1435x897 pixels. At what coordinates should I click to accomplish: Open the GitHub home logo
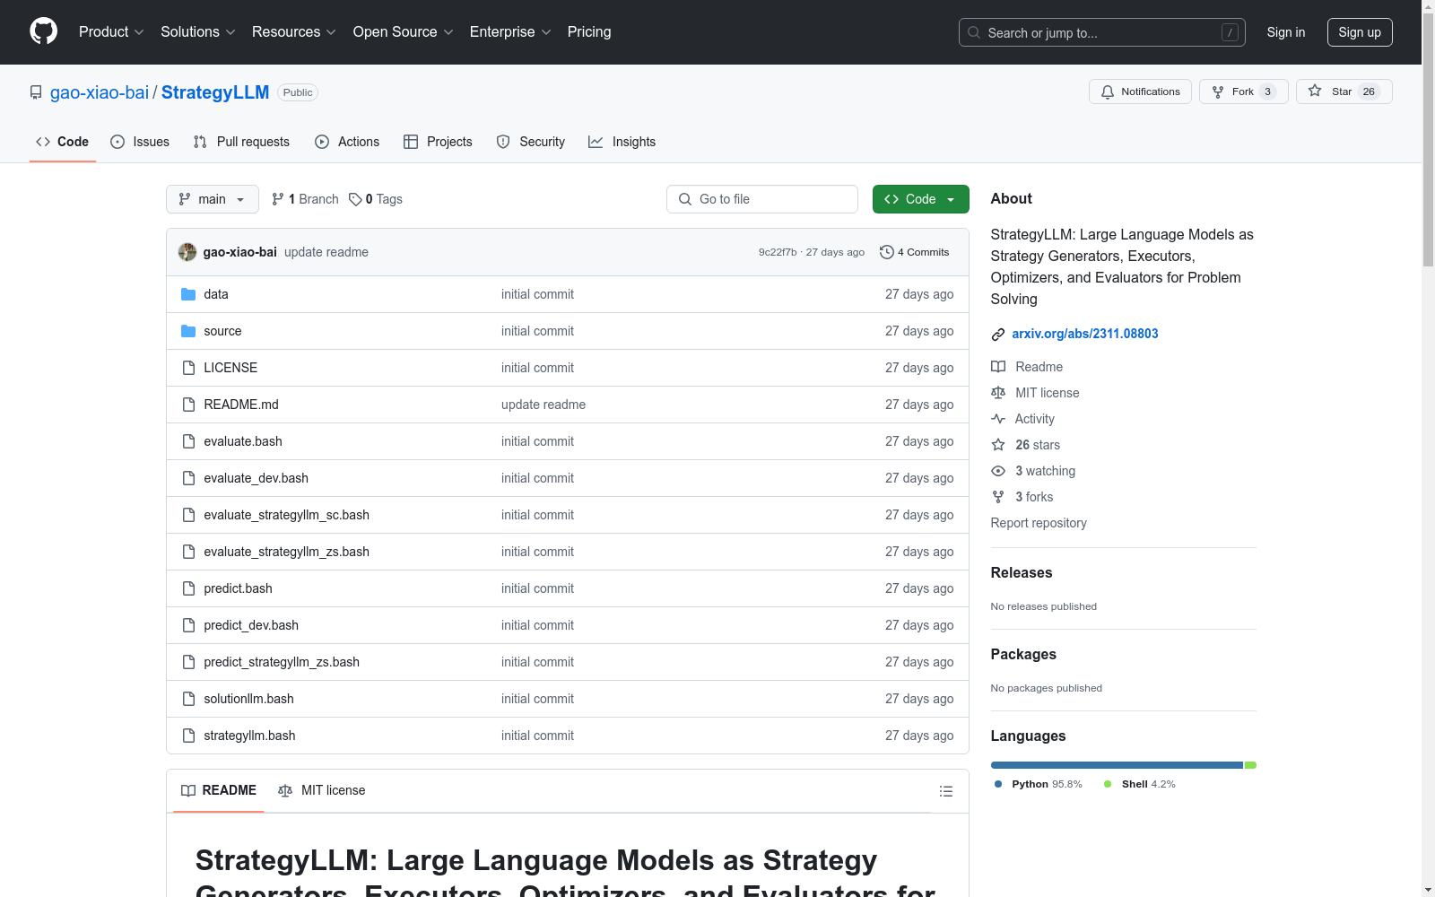43,31
